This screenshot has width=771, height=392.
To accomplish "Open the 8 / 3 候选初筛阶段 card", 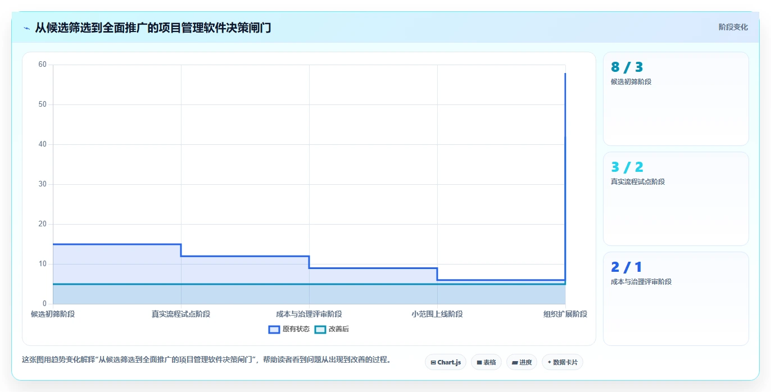I will coord(675,99).
